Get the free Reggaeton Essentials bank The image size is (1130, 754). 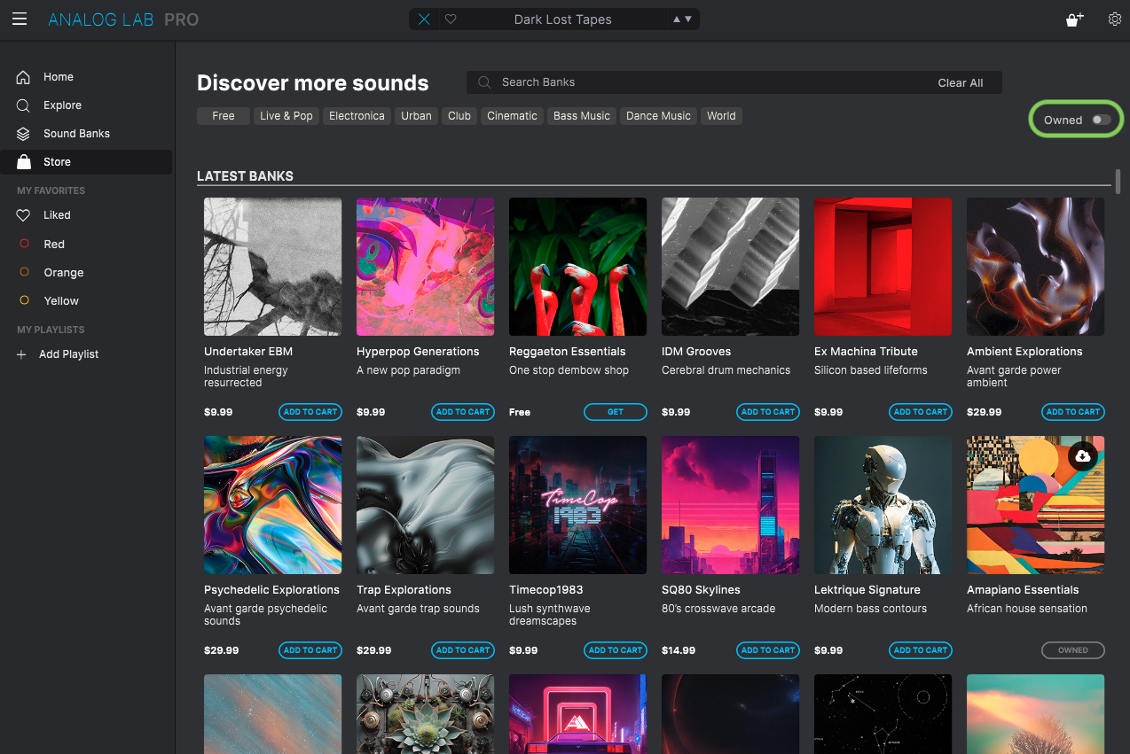tap(616, 412)
